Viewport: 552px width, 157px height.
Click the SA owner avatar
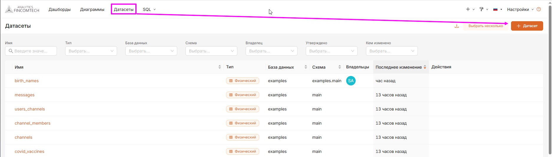[351, 81]
